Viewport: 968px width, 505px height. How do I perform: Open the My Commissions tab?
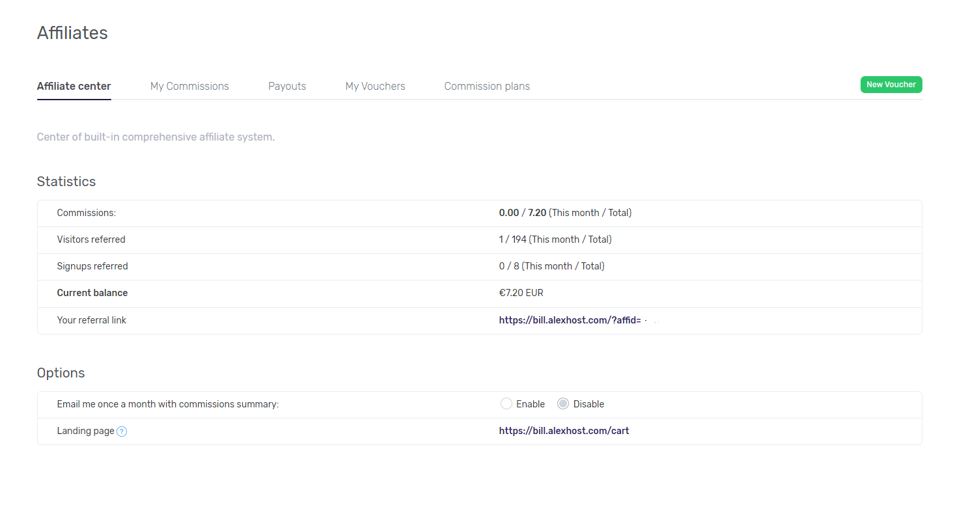click(189, 86)
